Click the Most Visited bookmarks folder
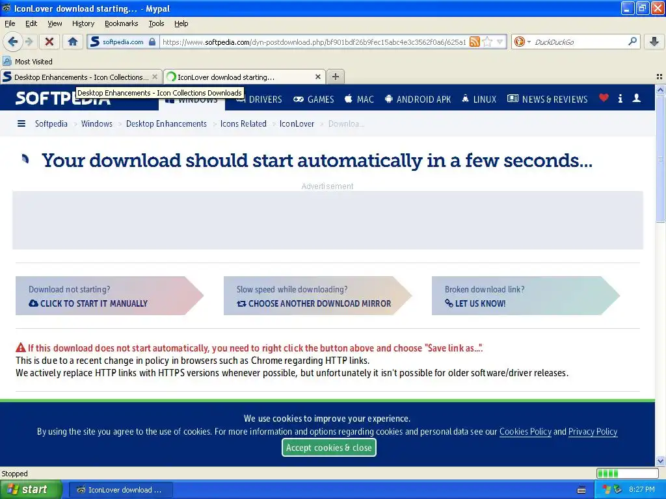Viewport: 666px width, 499px height. tap(28, 62)
